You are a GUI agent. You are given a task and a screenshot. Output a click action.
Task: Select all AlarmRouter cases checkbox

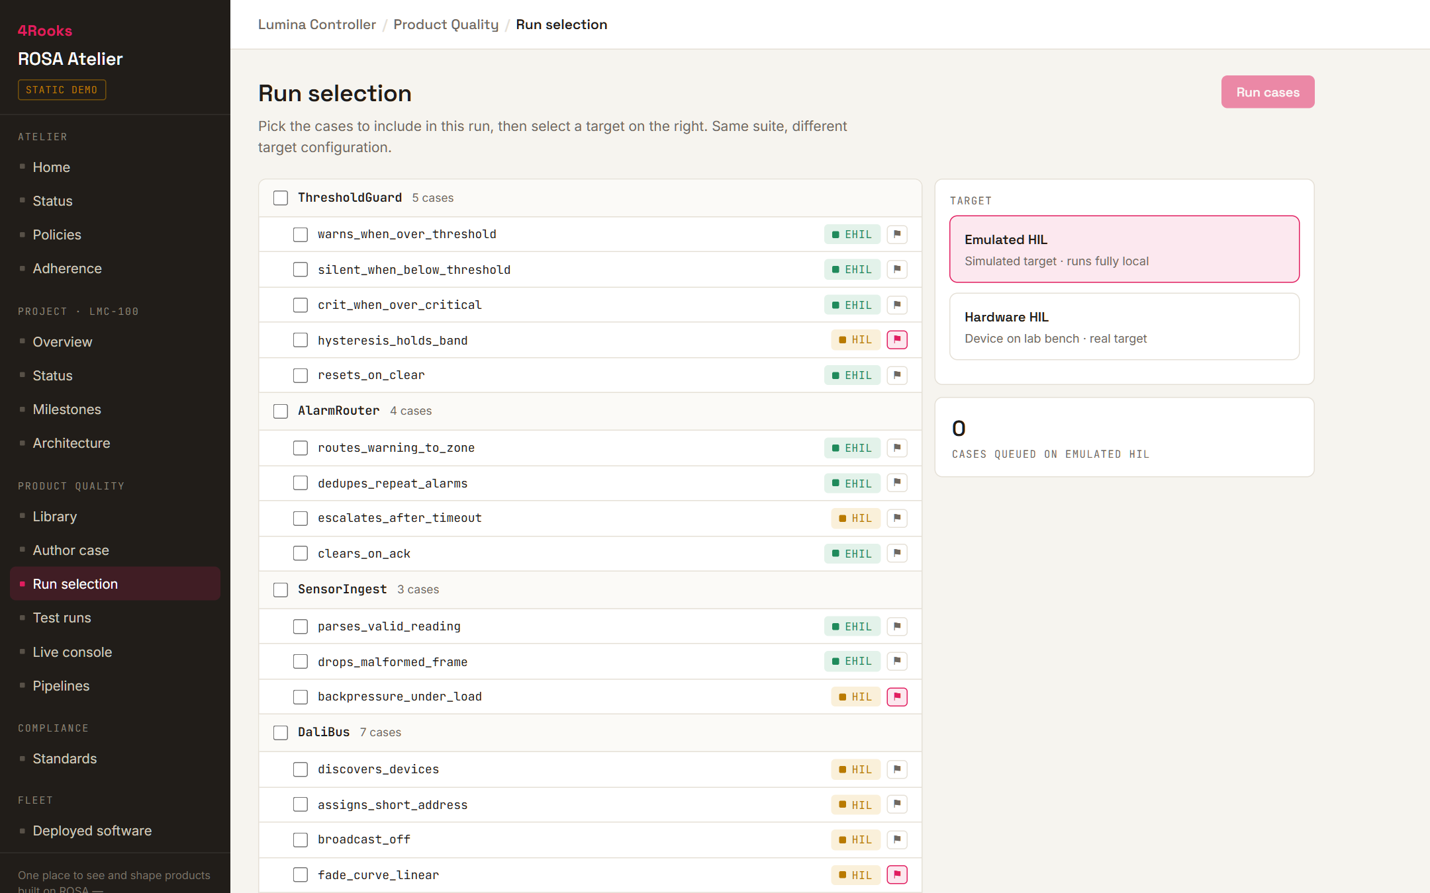click(281, 411)
